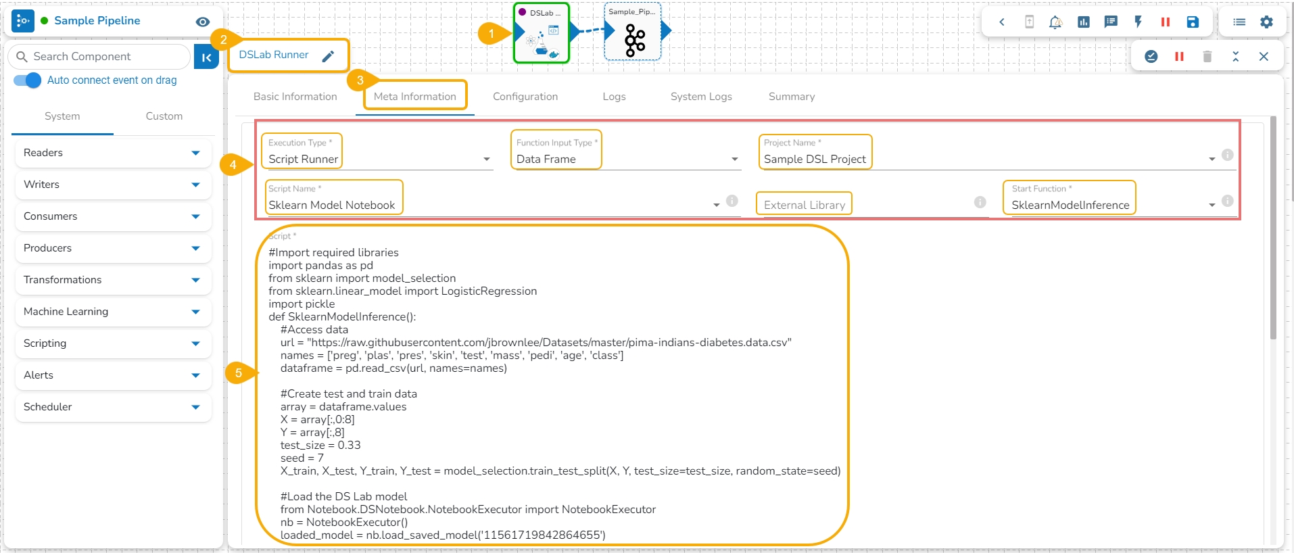Switch to the System Logs tab
The height and width of the screenshot is (553, 1294).
(701, 97)
